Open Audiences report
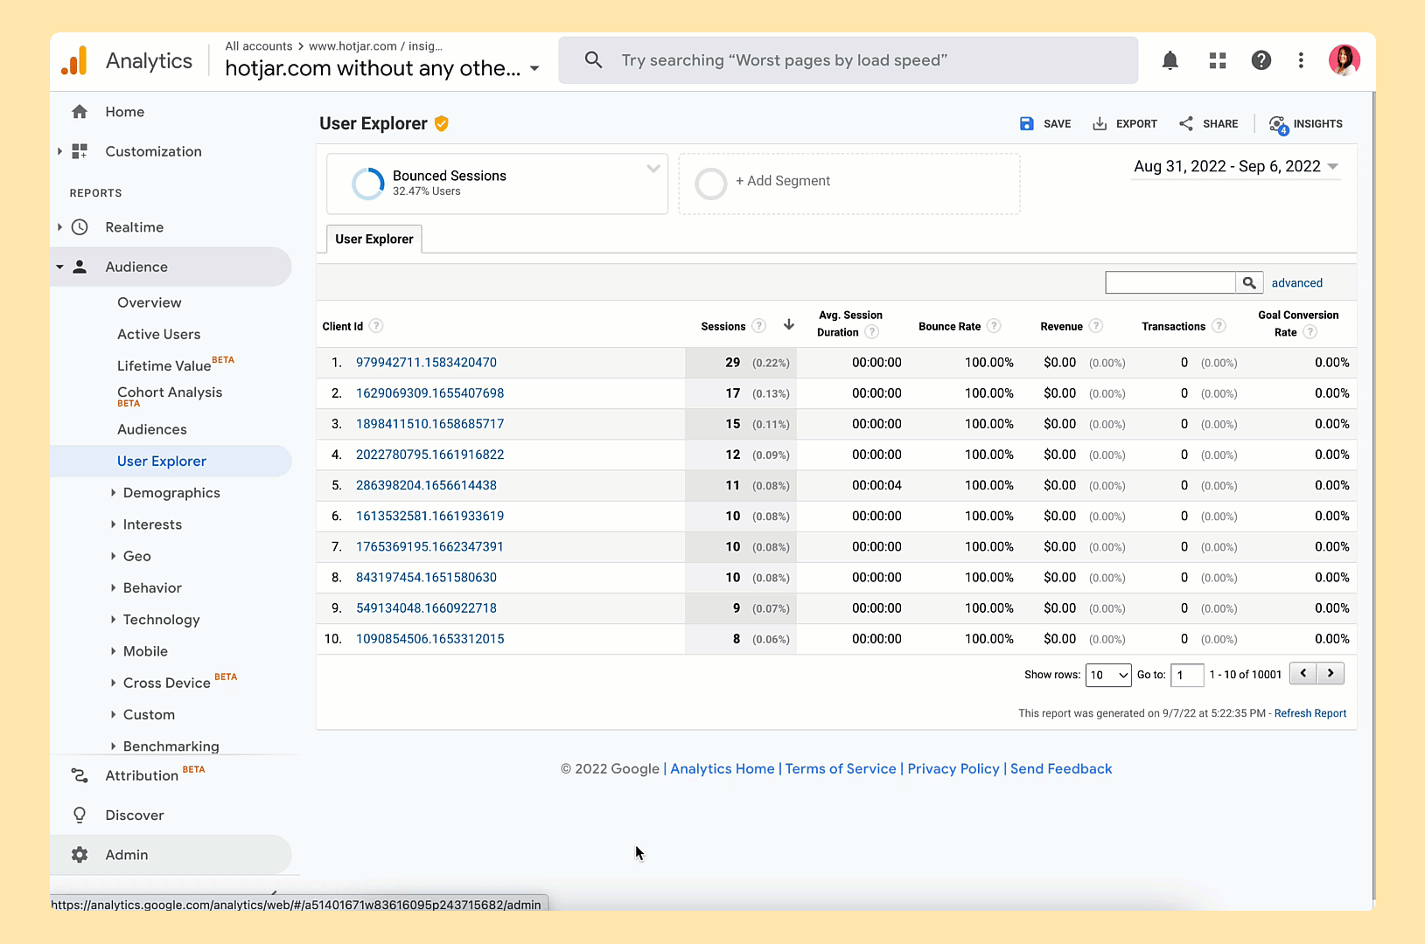This screenshot has height=944, width=1425. (152, 429)
